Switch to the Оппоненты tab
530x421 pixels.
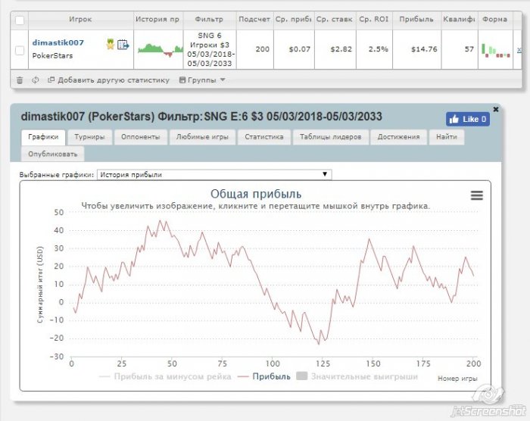tap(141, 137)
